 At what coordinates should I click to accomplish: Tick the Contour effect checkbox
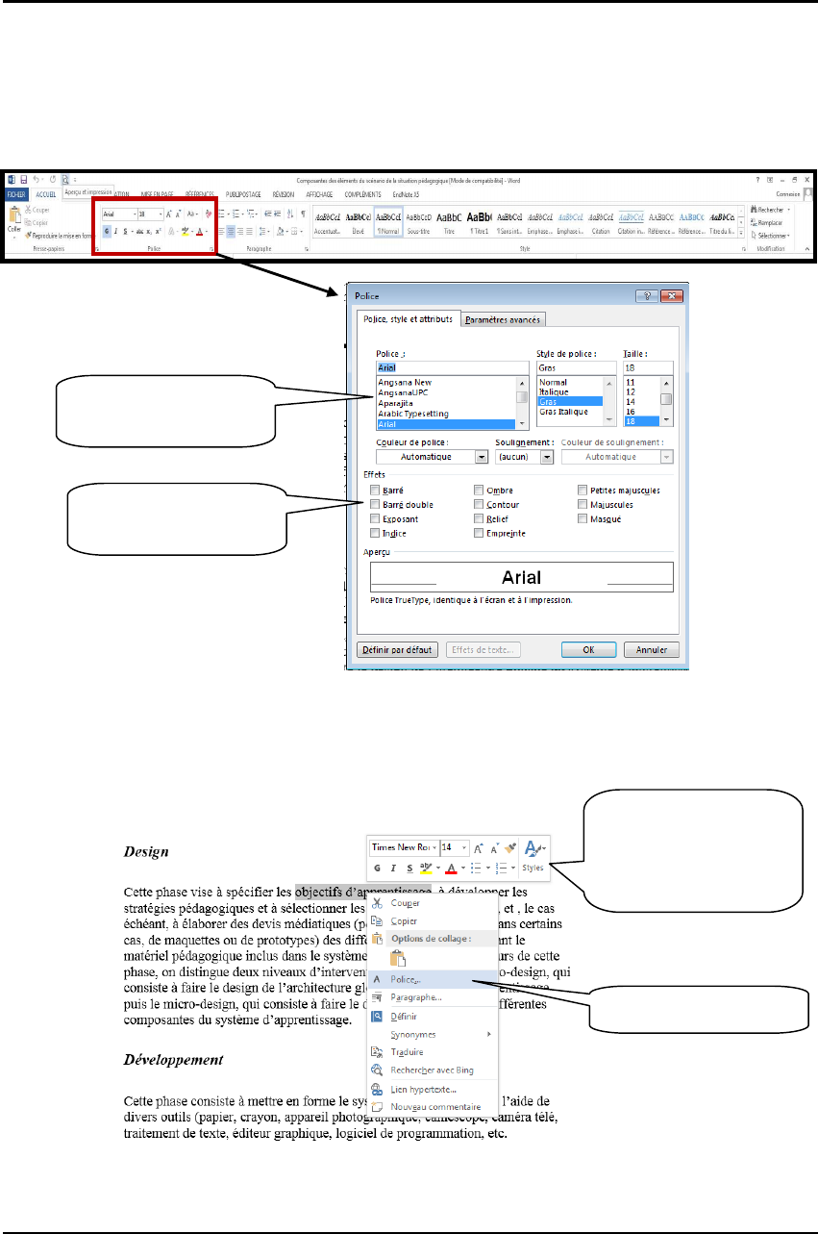pyautogui.click(x=479, y=504)
